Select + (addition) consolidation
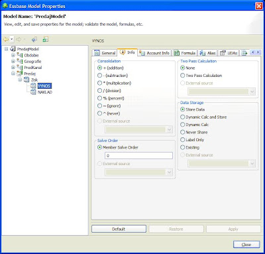Image resolution: width=265 pixels, height=254 pixels. 99,68
